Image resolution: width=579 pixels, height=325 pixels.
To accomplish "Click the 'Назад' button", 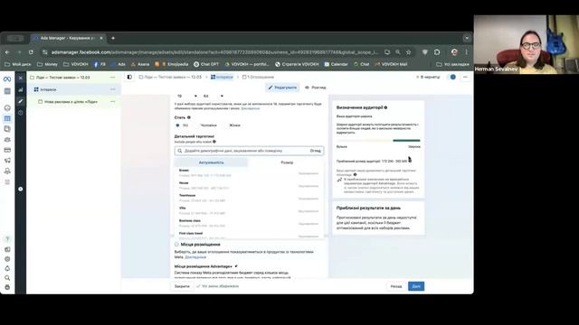I will coord(396,286).
